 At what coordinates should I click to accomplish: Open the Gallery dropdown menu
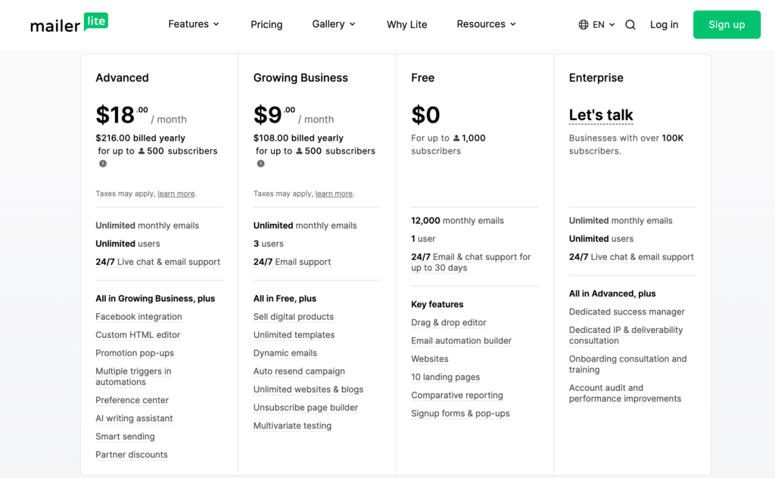[334, 23]
